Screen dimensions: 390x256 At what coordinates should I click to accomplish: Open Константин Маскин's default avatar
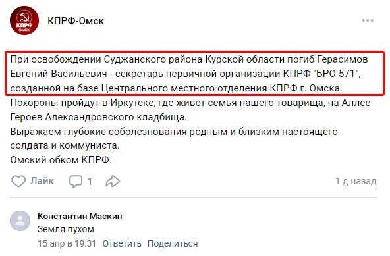(x=20, y=220)
